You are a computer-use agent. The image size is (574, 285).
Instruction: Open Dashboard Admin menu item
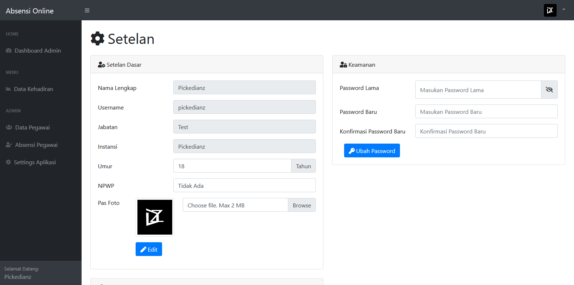(x=38, y=51)
